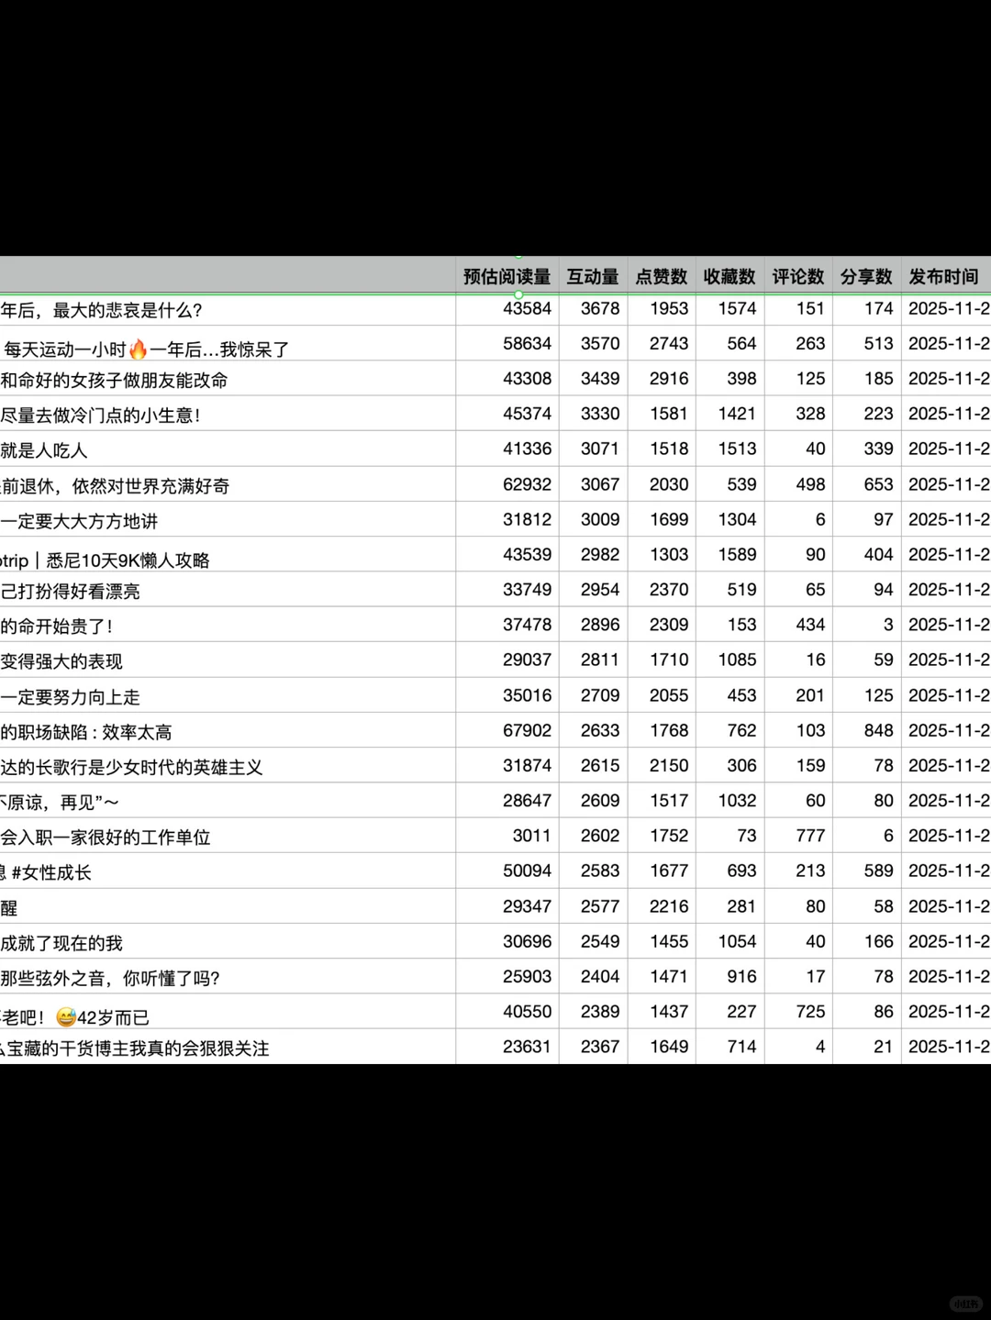The width and height of the screenshot is (991, 1320).
Task: Select favorites cell 1421
Action: click(x=729, y=414)
